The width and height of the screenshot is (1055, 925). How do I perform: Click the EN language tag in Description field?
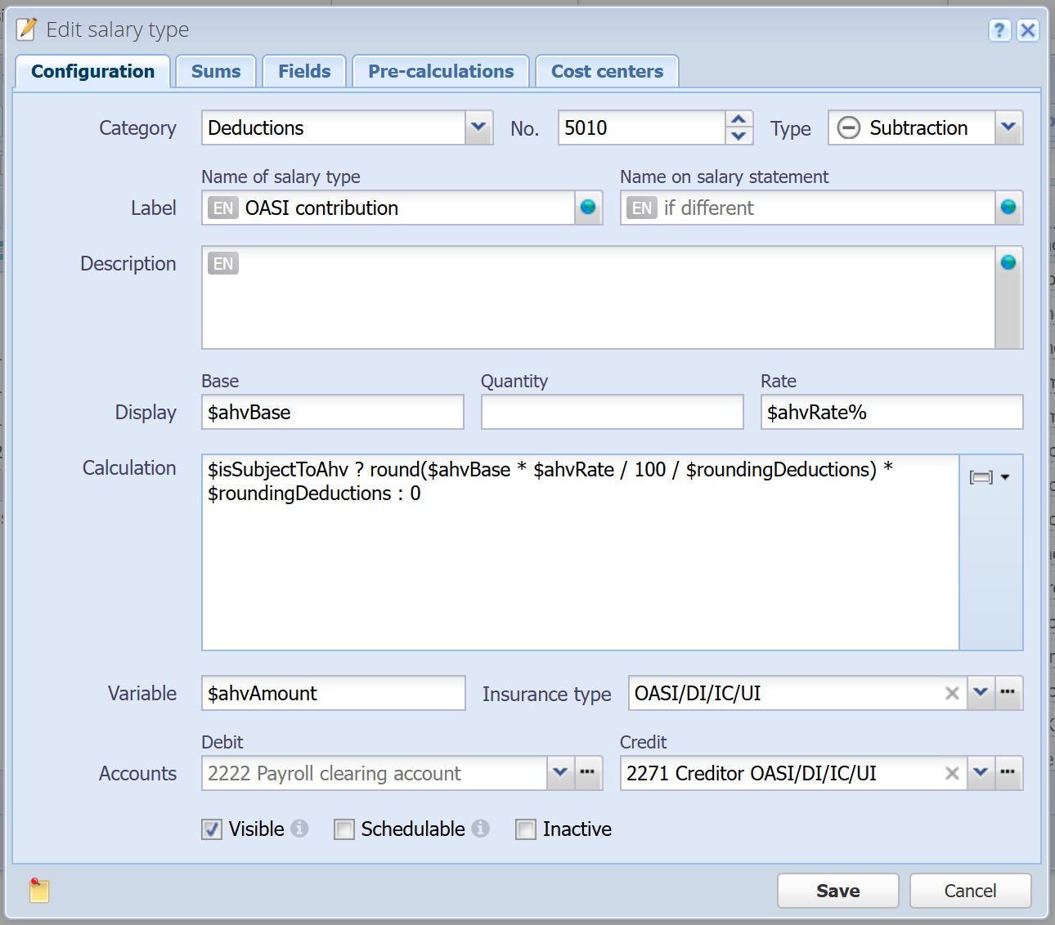[x=223, y=263]
